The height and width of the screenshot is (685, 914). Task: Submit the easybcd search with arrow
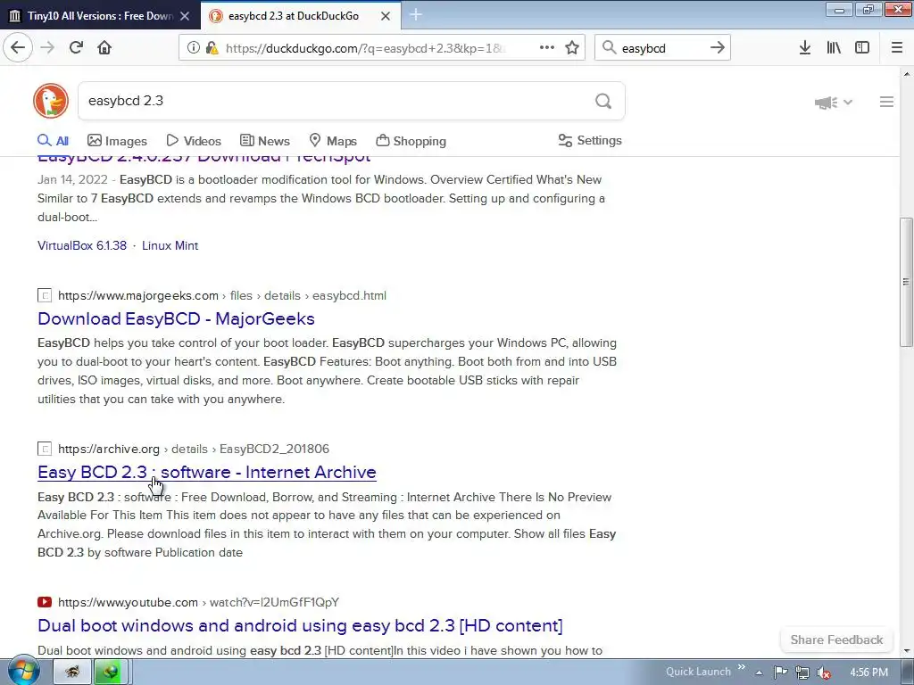click(717, 47)
